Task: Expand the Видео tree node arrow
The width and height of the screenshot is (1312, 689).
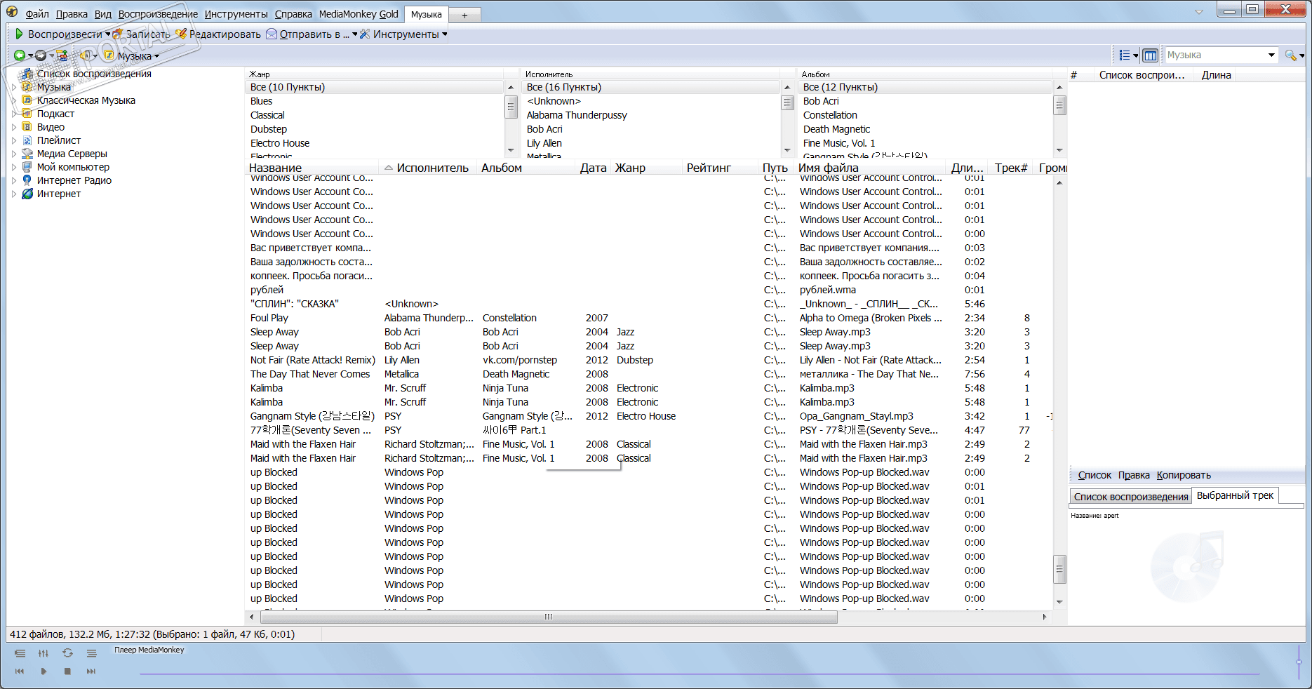Action: [13, 127]
